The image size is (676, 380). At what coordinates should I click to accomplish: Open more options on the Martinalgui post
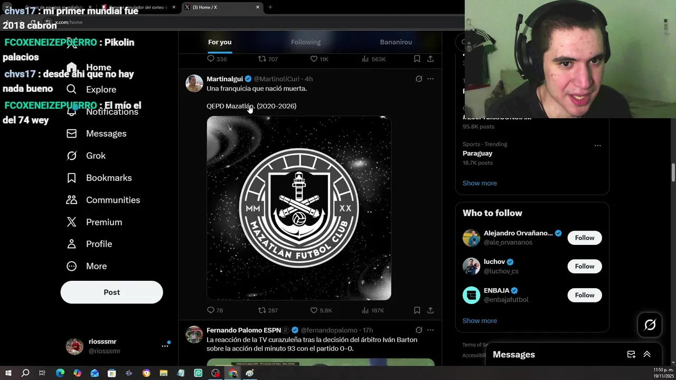(x=430, y=79)
